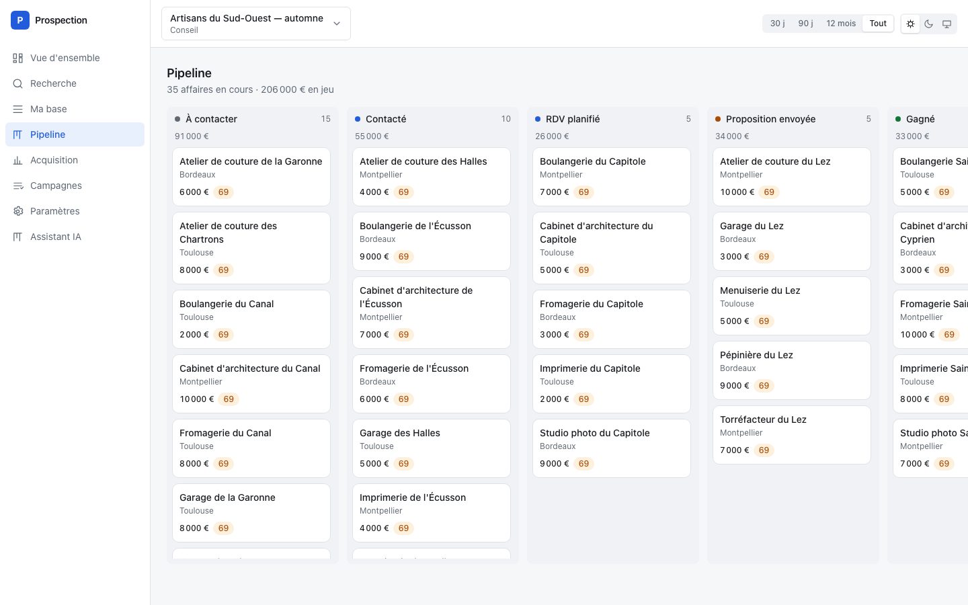
Task: Click the Pipeline columns icon
Action: coord(18,134)
